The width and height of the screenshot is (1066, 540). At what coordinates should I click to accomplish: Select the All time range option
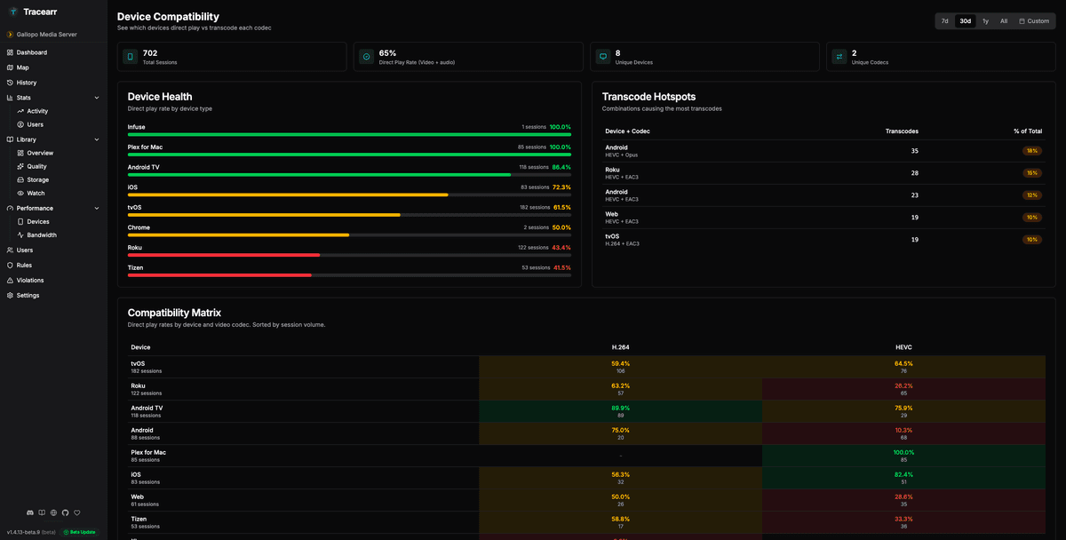click(x=1004, y=20)
